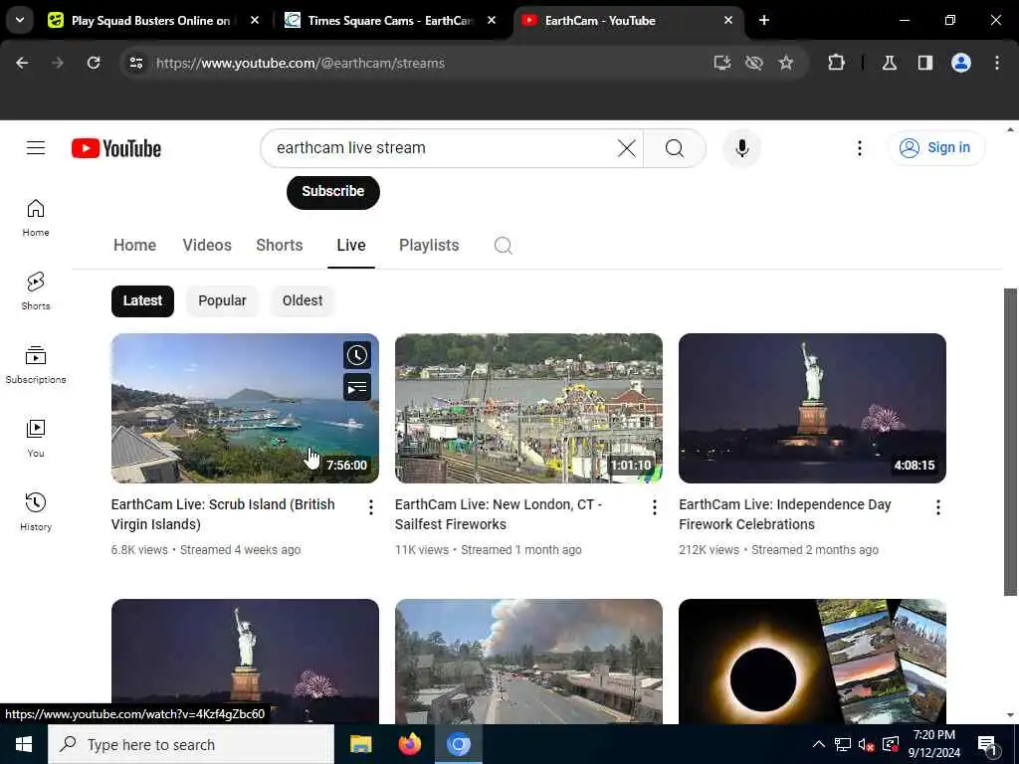
Task: Close the EarthCam - YouTube tab
Action: pyautogui.click(x=727, y=20)
